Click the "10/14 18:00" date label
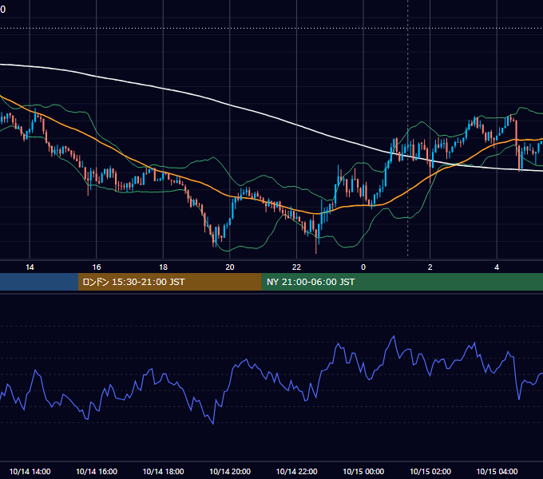This screenshot has height=479, width=543. (163, 471)
